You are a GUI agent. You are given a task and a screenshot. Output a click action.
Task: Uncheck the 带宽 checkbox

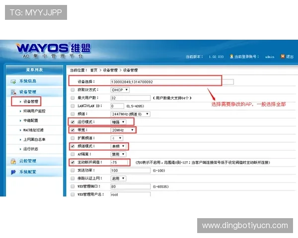point(73,130)
